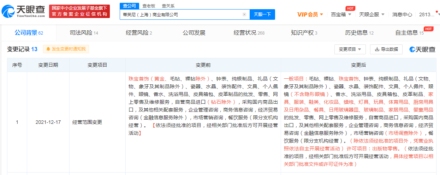Image resolution: width=440 pixels, height=175 pixels.
Task: Open 消息中心 link
Action: (x=402, y=14)
